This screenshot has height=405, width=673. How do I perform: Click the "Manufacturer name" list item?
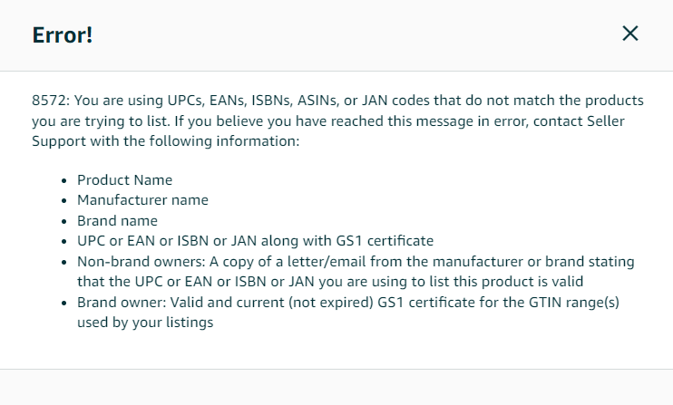142,200
